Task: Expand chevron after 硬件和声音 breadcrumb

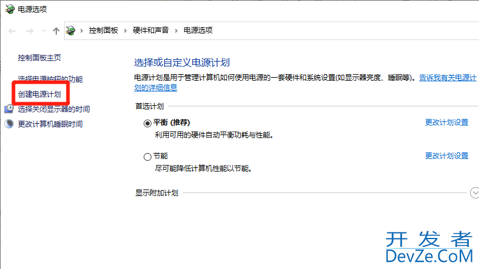Action: pos(176,30)
